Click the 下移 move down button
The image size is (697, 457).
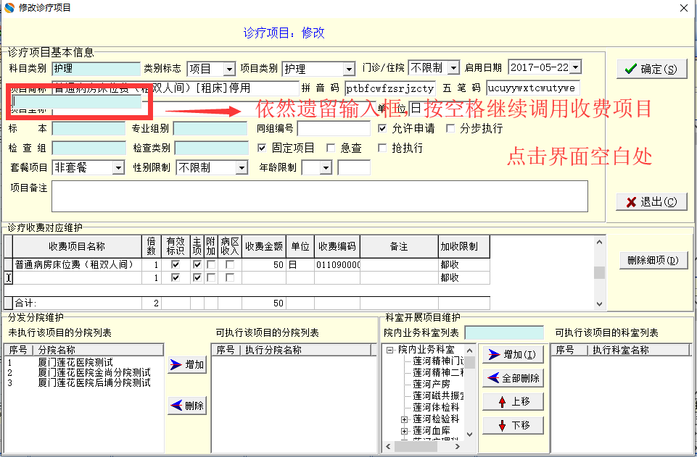click(x=513, y=426)
